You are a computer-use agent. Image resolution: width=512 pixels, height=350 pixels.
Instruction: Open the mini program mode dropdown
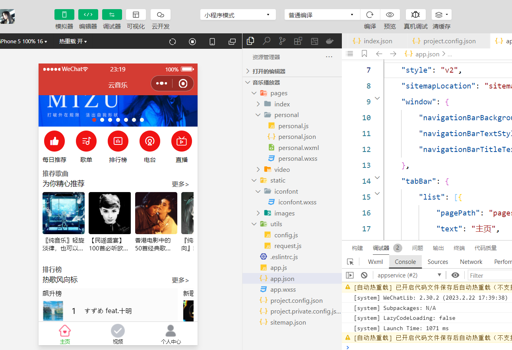tap(238, 15)
